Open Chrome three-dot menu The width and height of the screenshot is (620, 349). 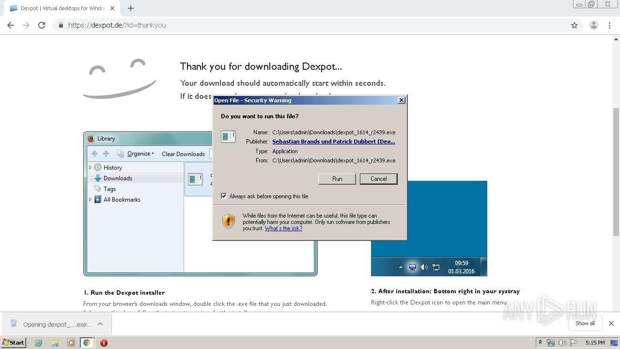click(x=610, y=25)
